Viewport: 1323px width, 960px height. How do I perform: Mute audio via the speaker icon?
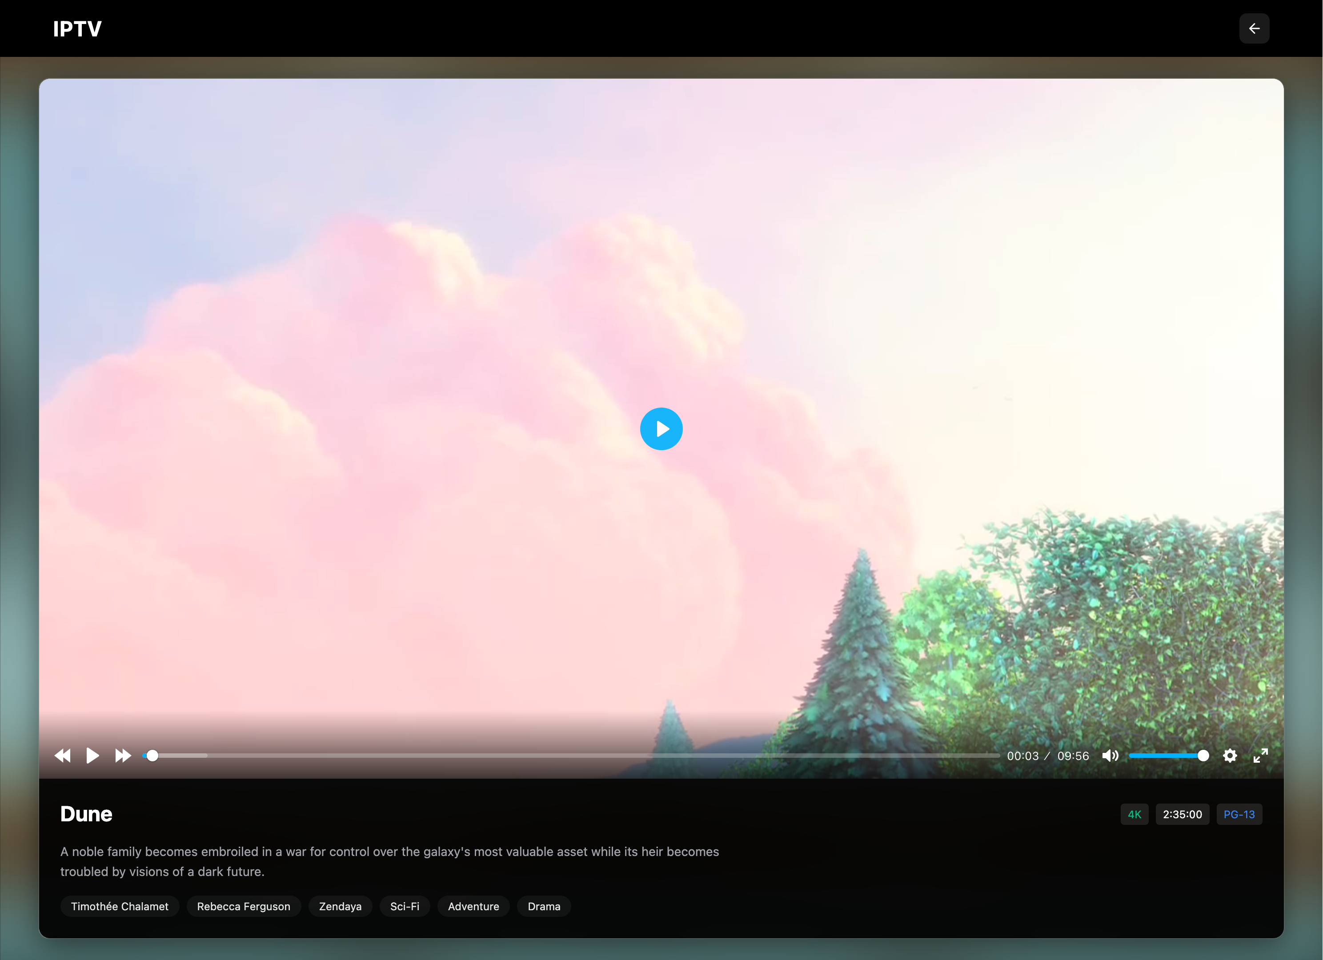click(1110, 756)
